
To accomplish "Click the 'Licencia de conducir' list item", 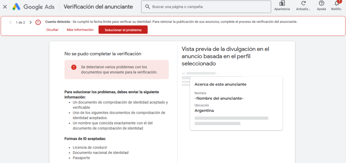I will coord(90,147).
